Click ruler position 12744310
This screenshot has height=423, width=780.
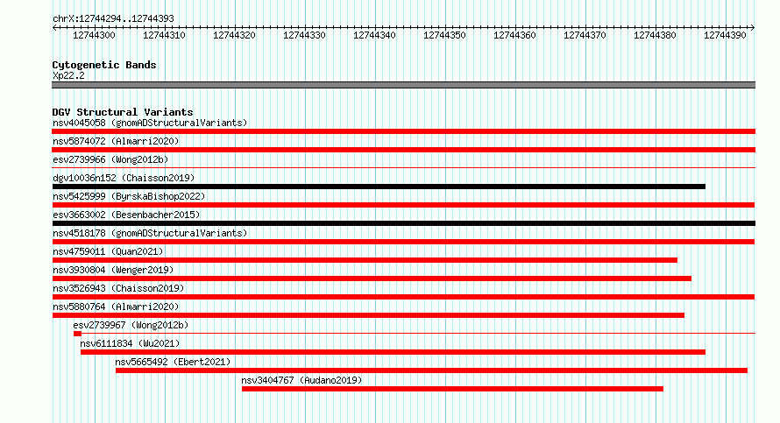[164, 35]
